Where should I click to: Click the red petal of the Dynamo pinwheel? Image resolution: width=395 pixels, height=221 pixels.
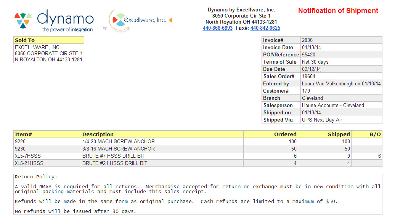point(17,16)
